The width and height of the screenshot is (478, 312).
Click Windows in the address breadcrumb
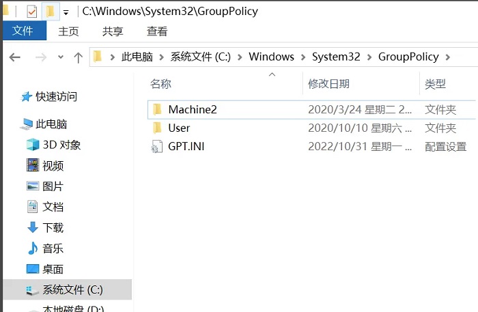[271, 57]
